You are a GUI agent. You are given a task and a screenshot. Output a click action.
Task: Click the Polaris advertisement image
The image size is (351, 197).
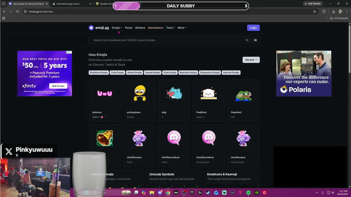304,74
